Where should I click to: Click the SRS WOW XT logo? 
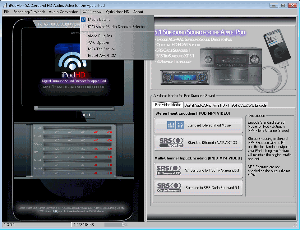point(171,143)
